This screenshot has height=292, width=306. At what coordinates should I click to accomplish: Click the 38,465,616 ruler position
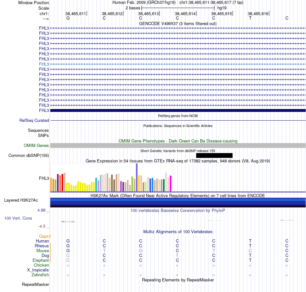258,14
